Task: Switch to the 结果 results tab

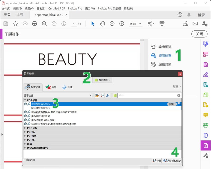Action: coord(51,87)
